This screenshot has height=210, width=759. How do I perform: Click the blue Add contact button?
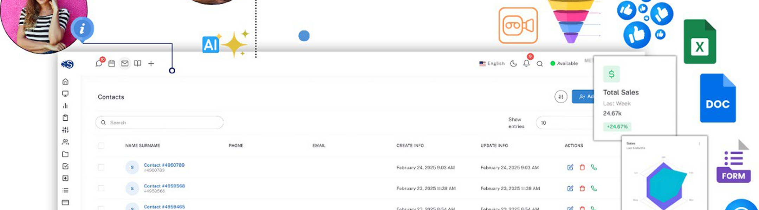(583, 97)
